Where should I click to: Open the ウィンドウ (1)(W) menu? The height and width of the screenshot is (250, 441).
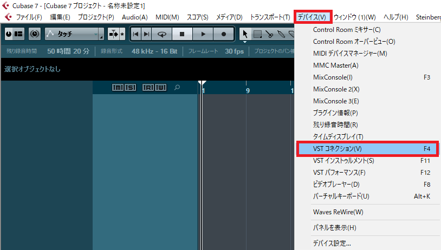click(x=355, y=17)
